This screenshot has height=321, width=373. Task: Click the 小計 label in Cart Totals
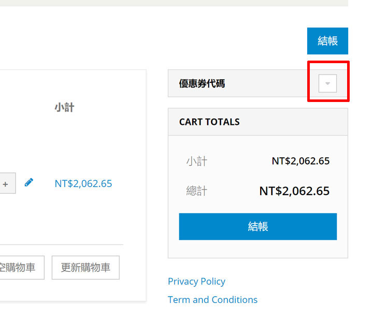click(x=197, y=161)
